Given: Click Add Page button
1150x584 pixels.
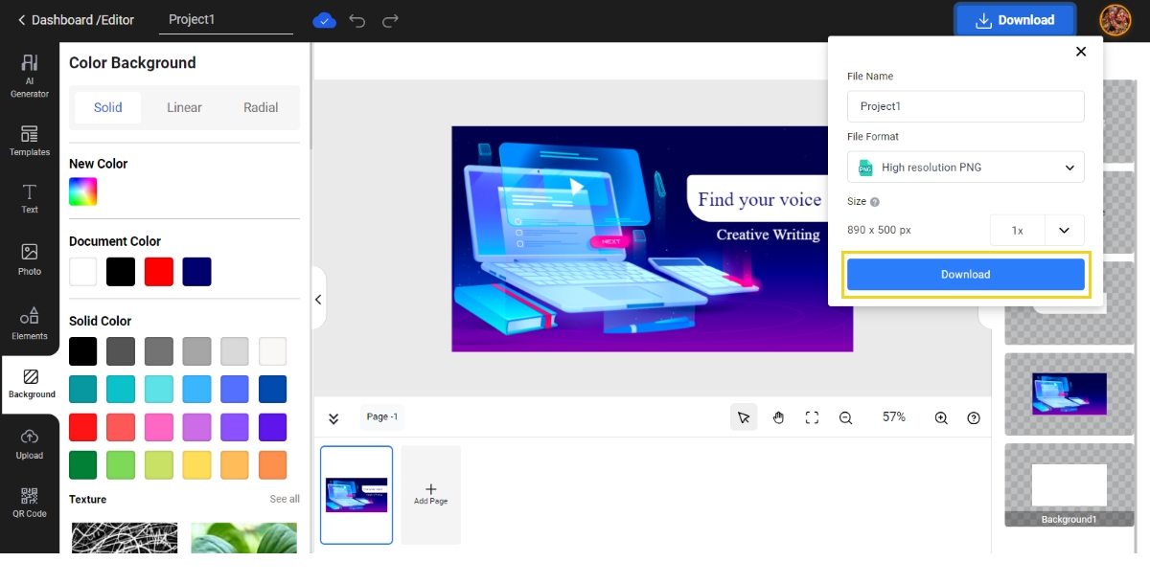Looking at the screenshot, I should tap(430, 494).
